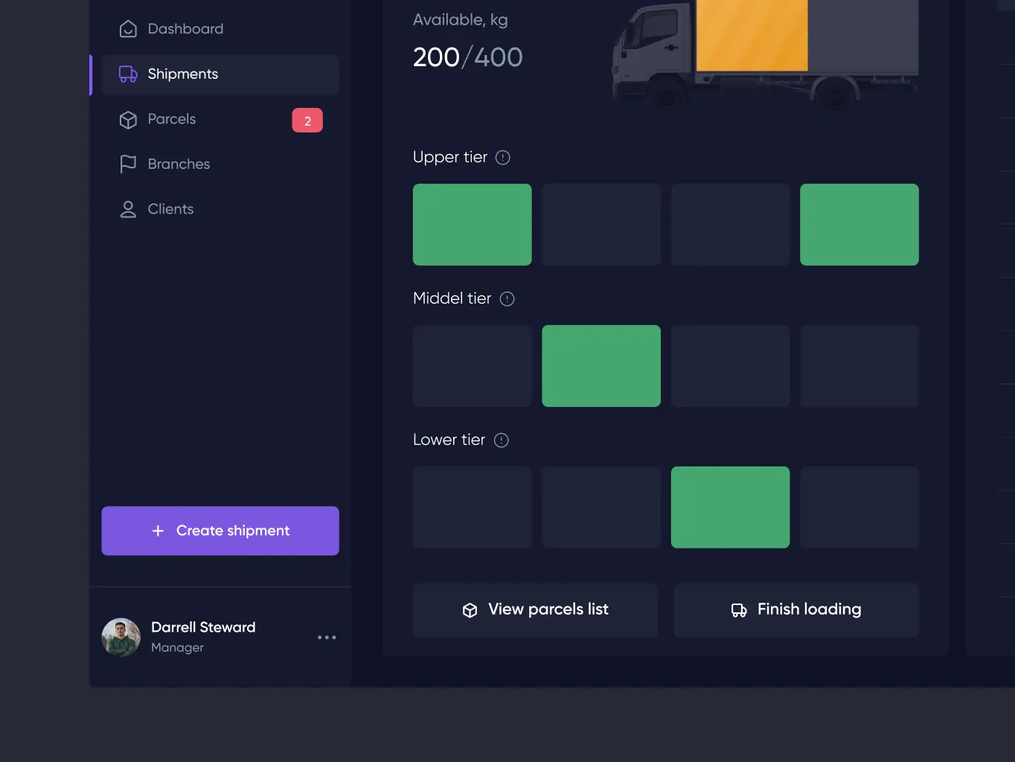Click View parcels list button
The image size is (1015, 762).
(x=535, y=610)
